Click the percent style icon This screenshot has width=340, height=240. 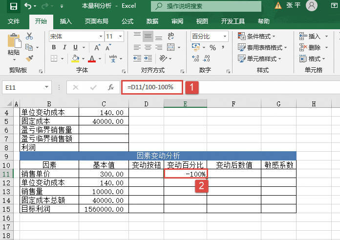[212, 47]
